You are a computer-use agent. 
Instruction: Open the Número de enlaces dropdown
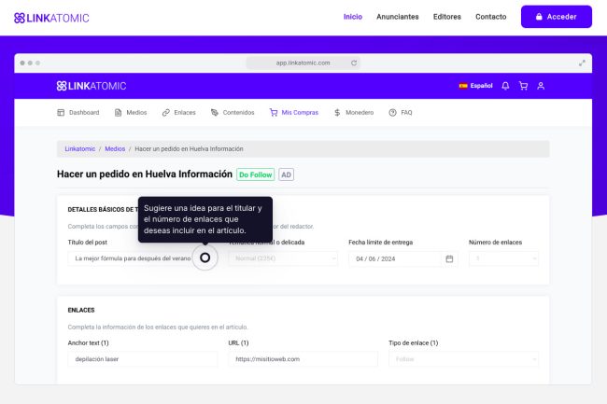coord(504,258)
